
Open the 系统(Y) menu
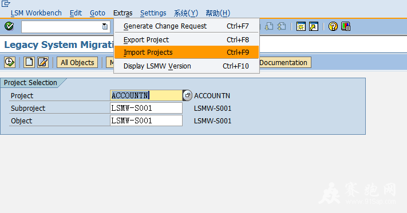click(x=186, y=13)
